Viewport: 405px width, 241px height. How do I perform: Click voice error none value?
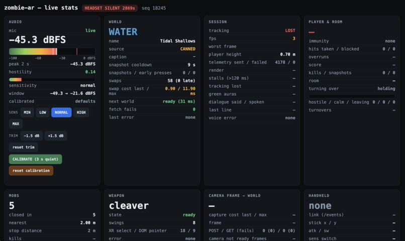pyautogui.click(x=290, y=118)
